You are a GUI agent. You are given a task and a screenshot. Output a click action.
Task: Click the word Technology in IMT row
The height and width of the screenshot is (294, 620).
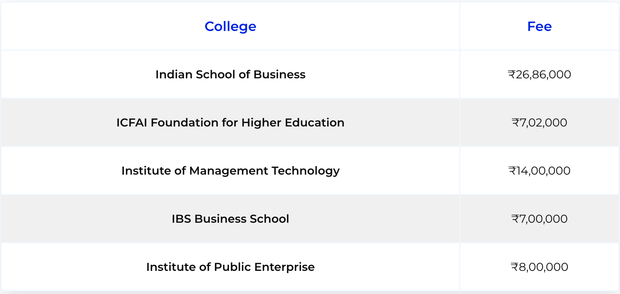(306, 171)
